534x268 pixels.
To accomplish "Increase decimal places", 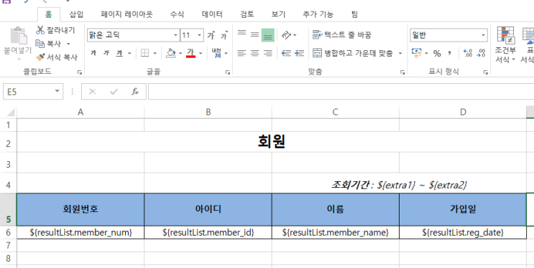I will pos(468,53).
